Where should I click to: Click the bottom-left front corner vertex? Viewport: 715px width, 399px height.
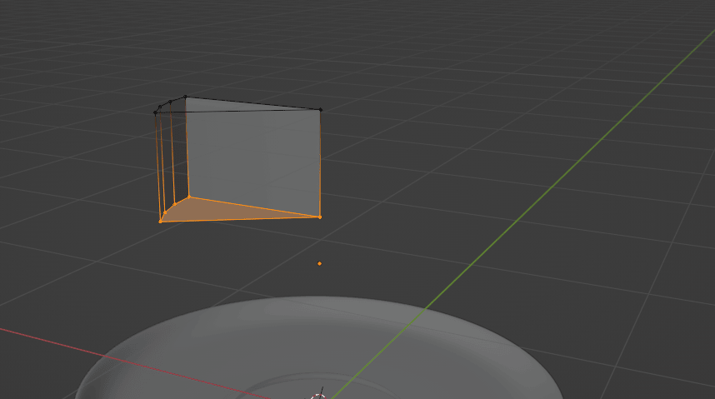click(x=160, y=221)
